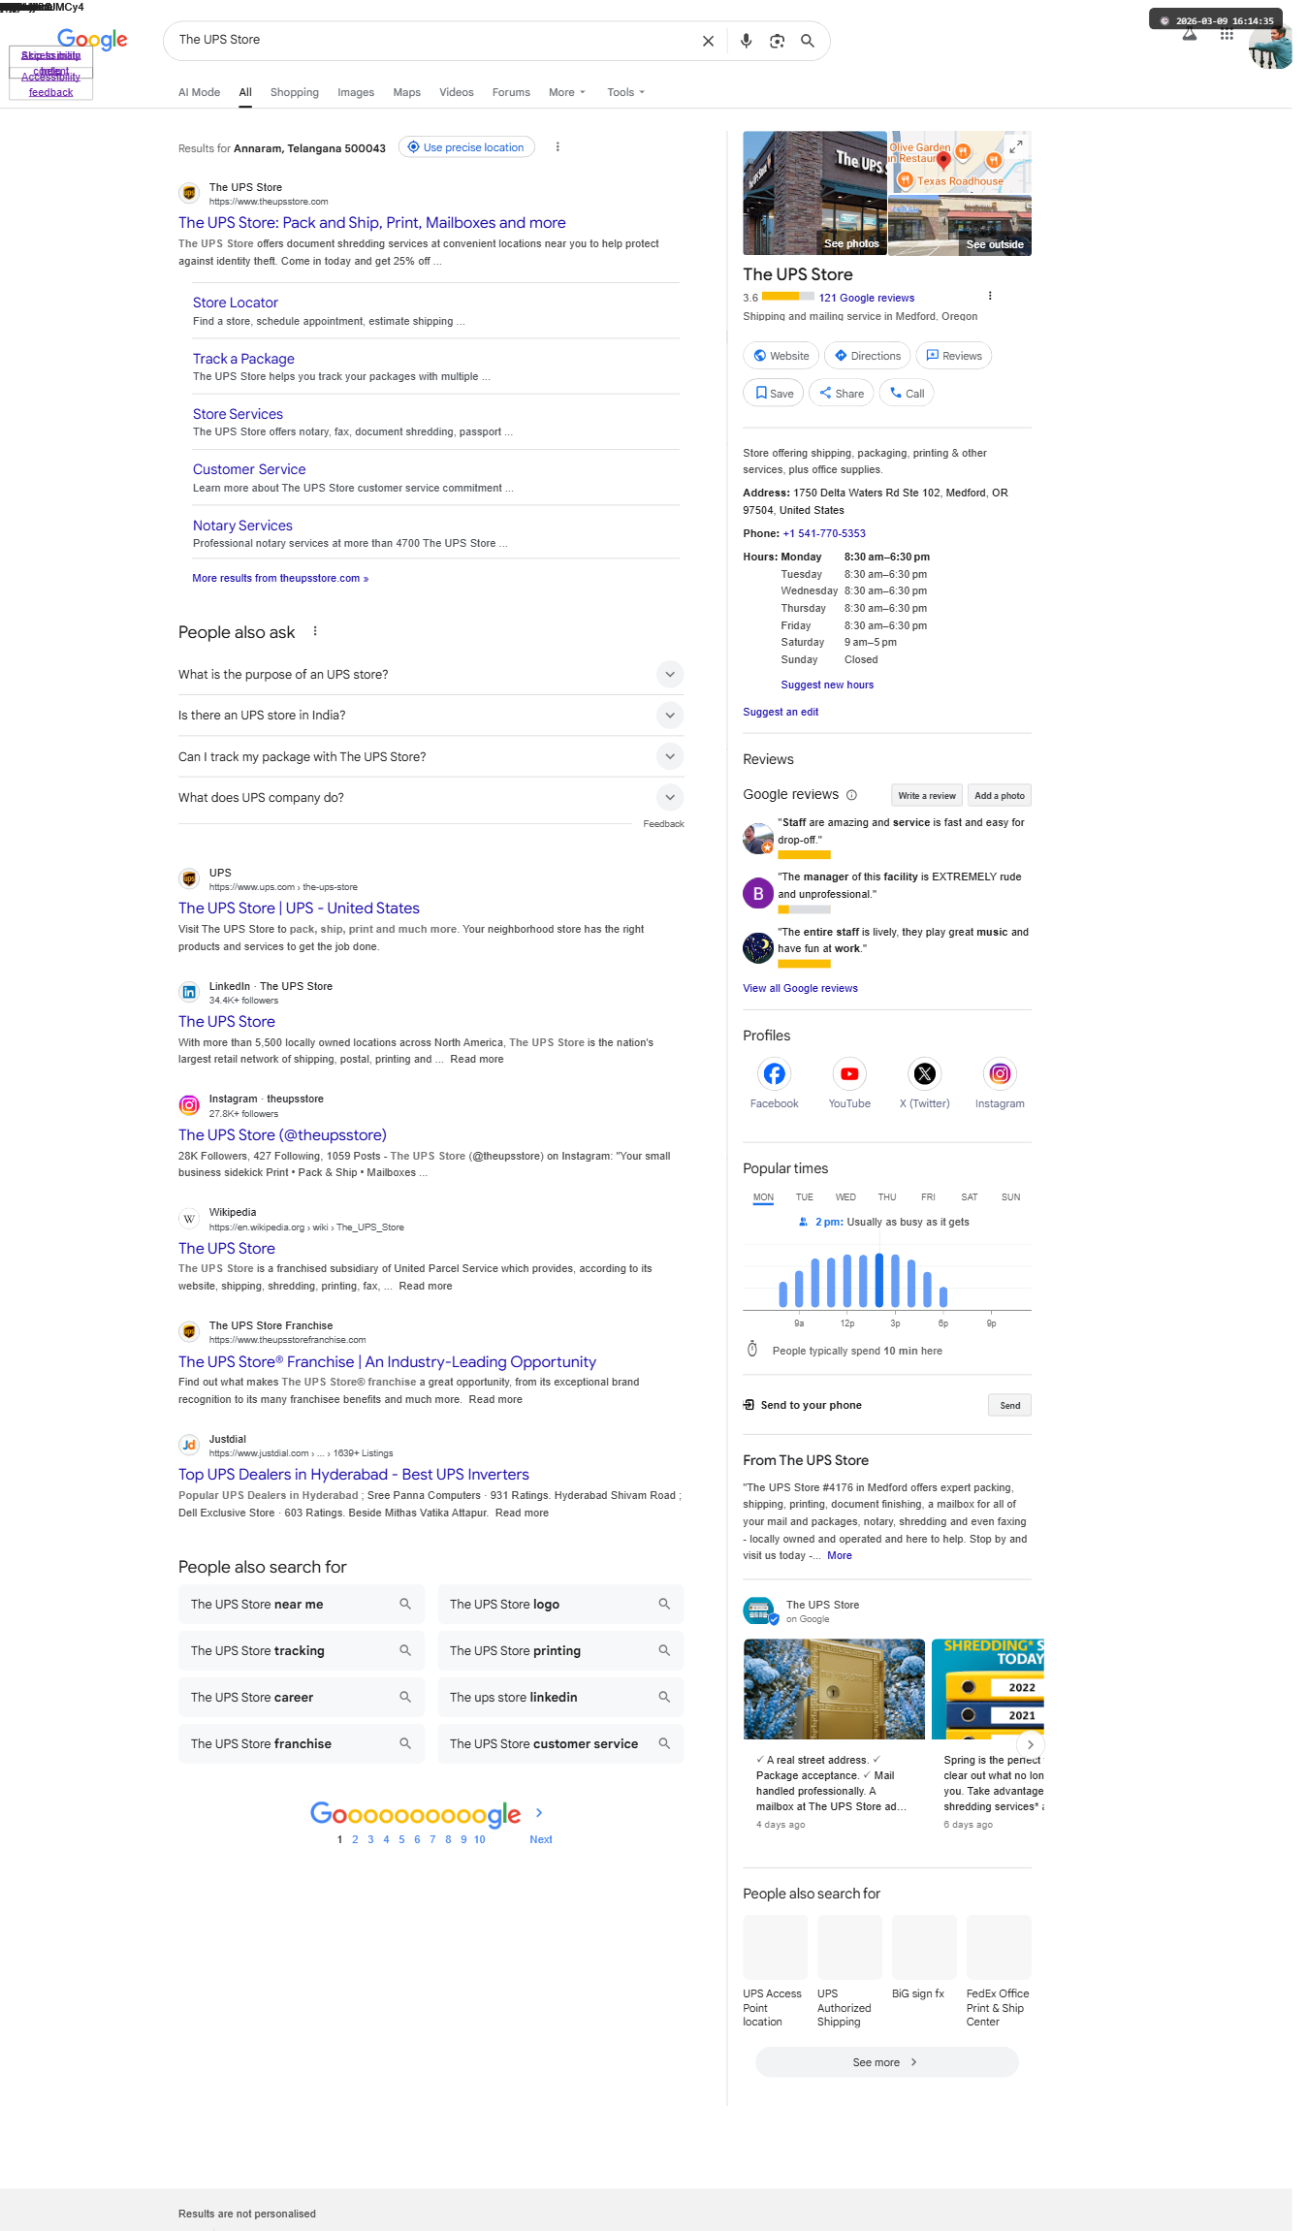This screenshot has height=2231, width=1307.
Task: Click See more related places
Action: 886,2062
